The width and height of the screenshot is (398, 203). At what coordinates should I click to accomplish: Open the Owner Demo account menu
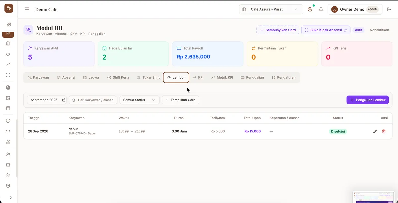click(x=355, y=9)
